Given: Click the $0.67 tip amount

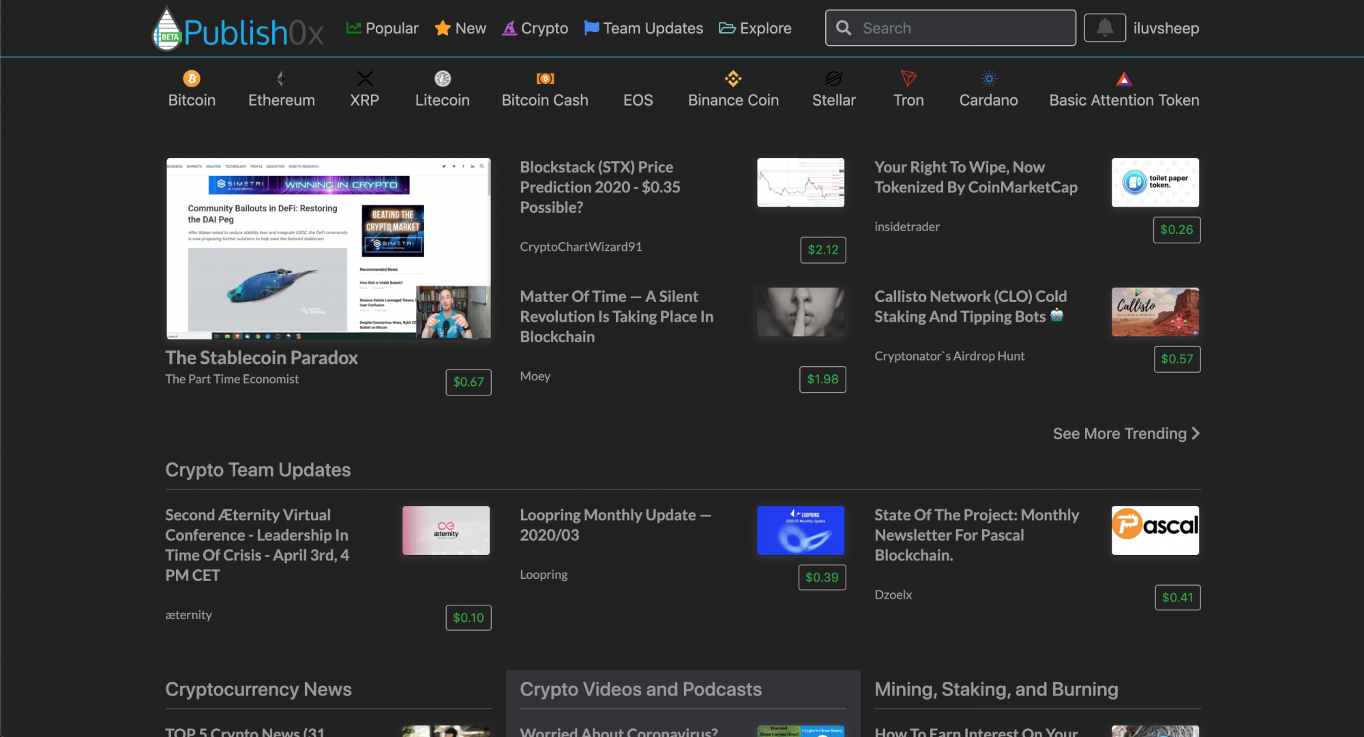Looking at the screenshot, I should (x=469, y=382).
